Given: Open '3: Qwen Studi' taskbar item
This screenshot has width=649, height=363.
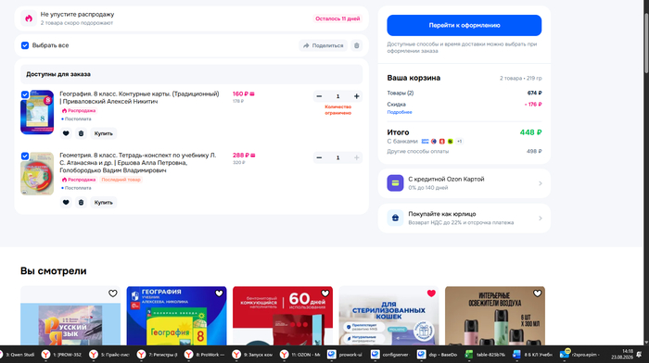Looking at the screenshot, I should (18, 355).
